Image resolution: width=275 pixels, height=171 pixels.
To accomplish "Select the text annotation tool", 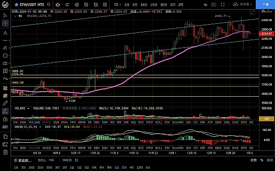I will (x=5, y=33).
